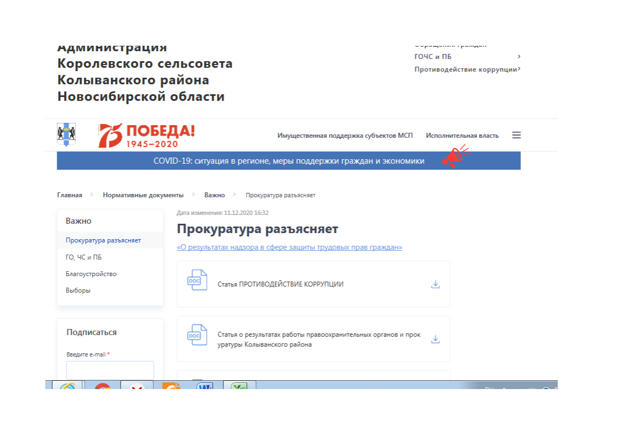Click the Novosibirsk coat of arms logo

point(66,134)
